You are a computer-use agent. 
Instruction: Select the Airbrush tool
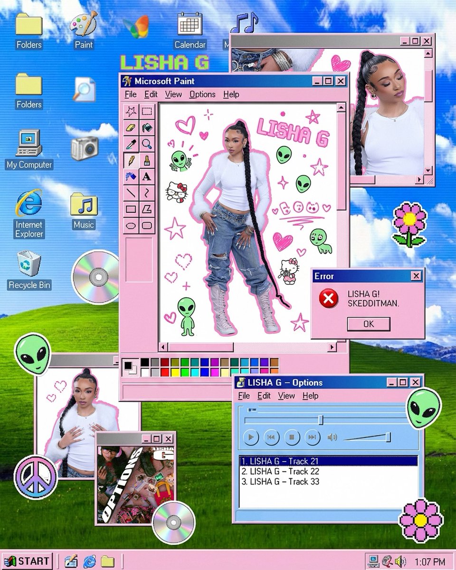[x=131, y=175]
